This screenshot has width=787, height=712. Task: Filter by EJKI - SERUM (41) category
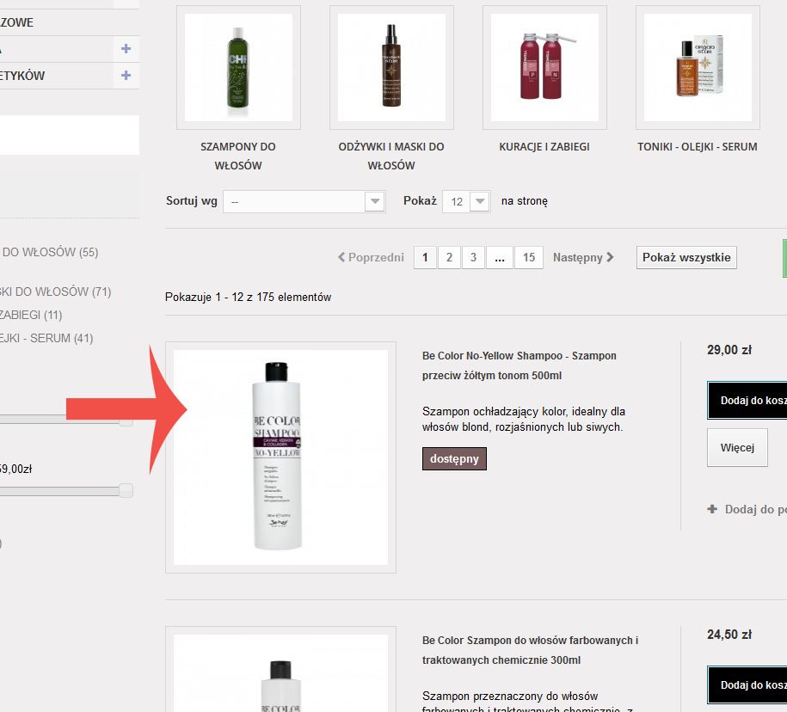[x=46, y=338]
